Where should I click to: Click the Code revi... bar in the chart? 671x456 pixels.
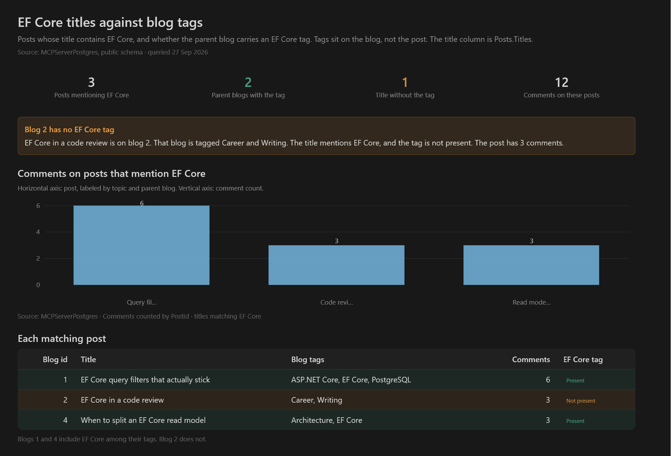336,265
